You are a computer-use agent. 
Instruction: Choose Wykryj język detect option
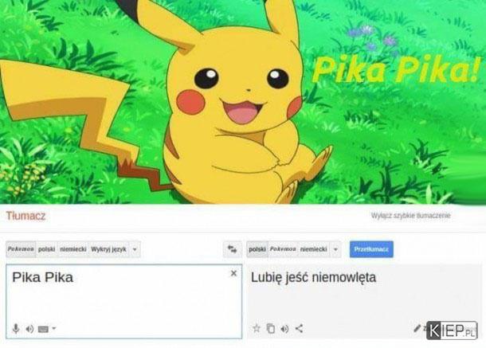[x=109, y=249]
